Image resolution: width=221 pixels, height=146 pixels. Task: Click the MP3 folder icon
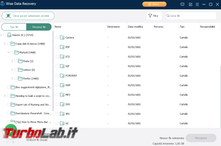(62, 94)
